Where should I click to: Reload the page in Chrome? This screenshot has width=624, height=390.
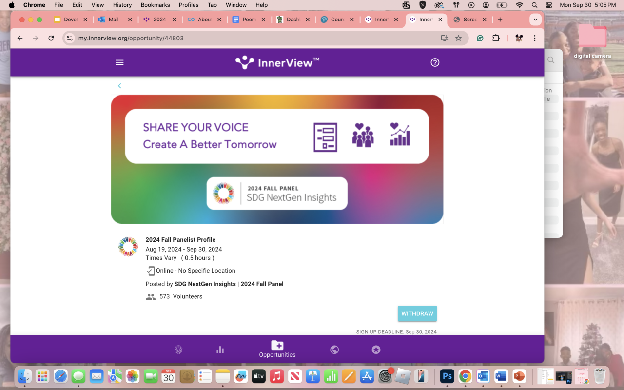point(51,38)
